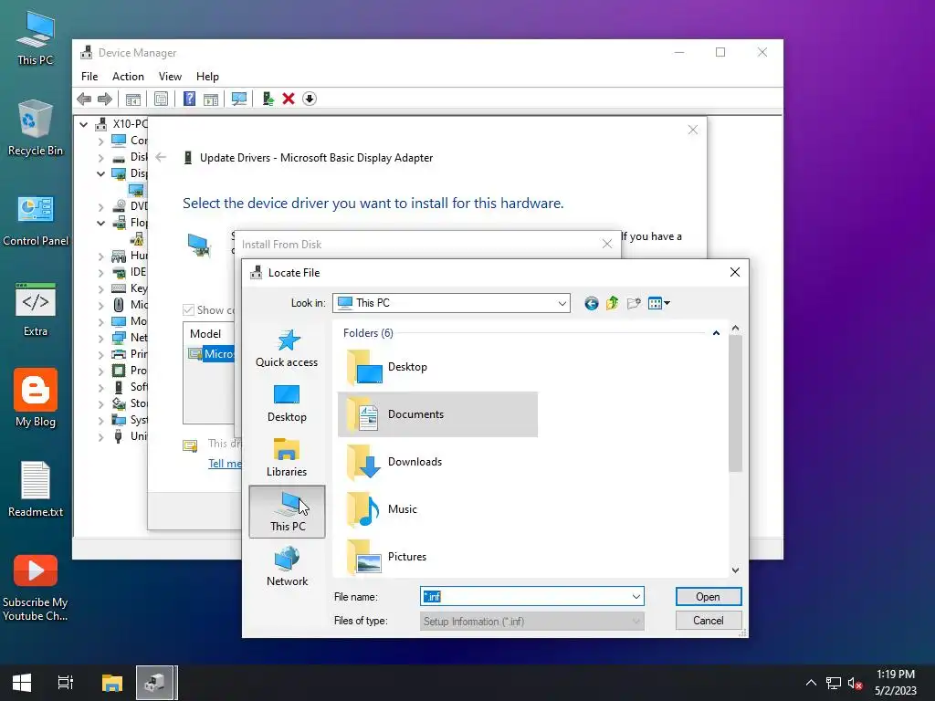The width and height of the screenshot is (935, 701).
Task: Open the Windows Start menu
Action: coord(22,683)
